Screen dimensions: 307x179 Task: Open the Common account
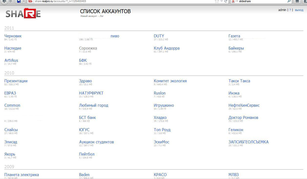(x=12, y=105)
